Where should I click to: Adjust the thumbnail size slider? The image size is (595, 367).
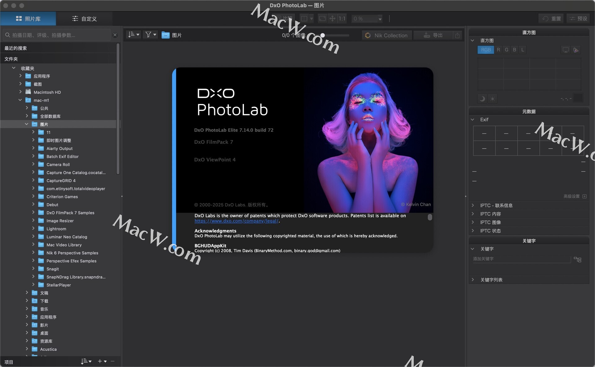click(x=323, y=35)
